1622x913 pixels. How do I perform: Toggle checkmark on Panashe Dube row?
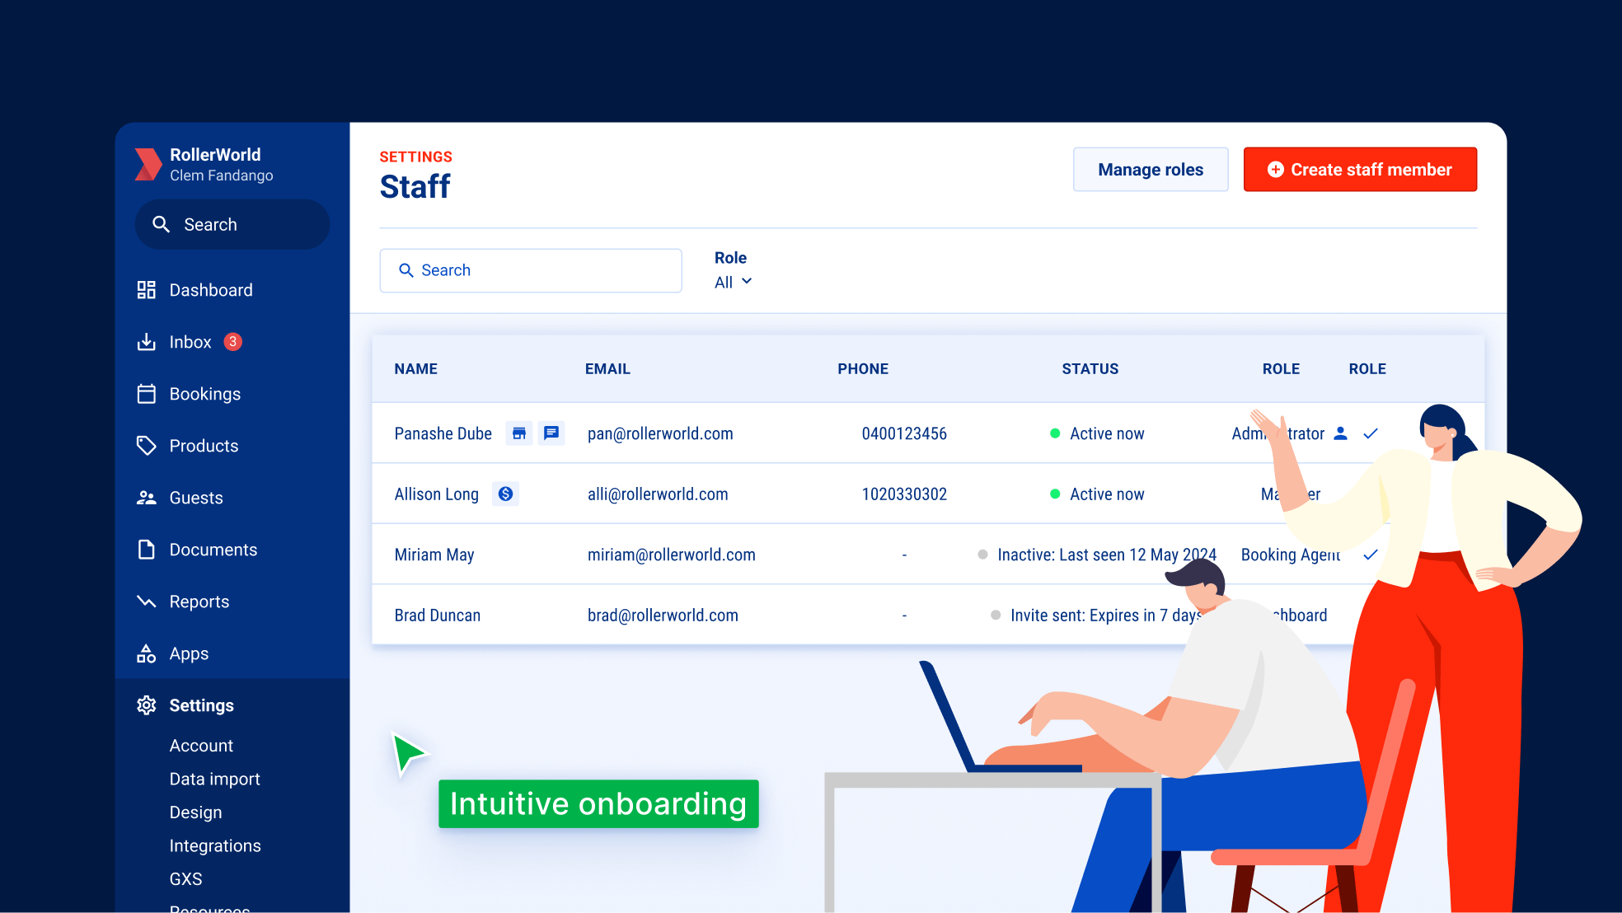(x=1371, y=433)
